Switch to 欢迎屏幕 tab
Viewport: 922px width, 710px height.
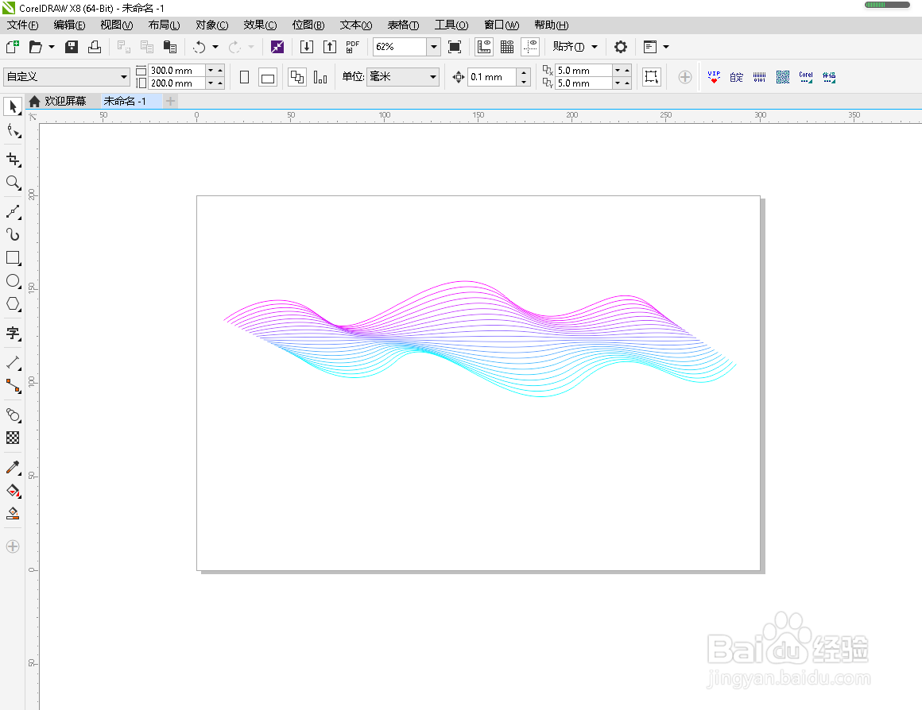click(58, 101)
